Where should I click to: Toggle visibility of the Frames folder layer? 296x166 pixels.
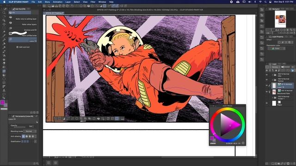pos(267,80)
